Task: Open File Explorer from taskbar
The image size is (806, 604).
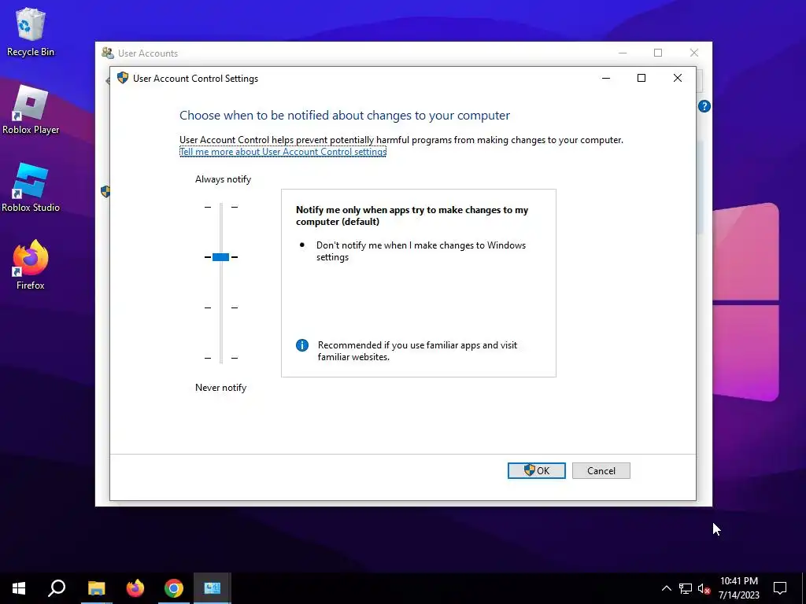Action: (x=96, y=588)
